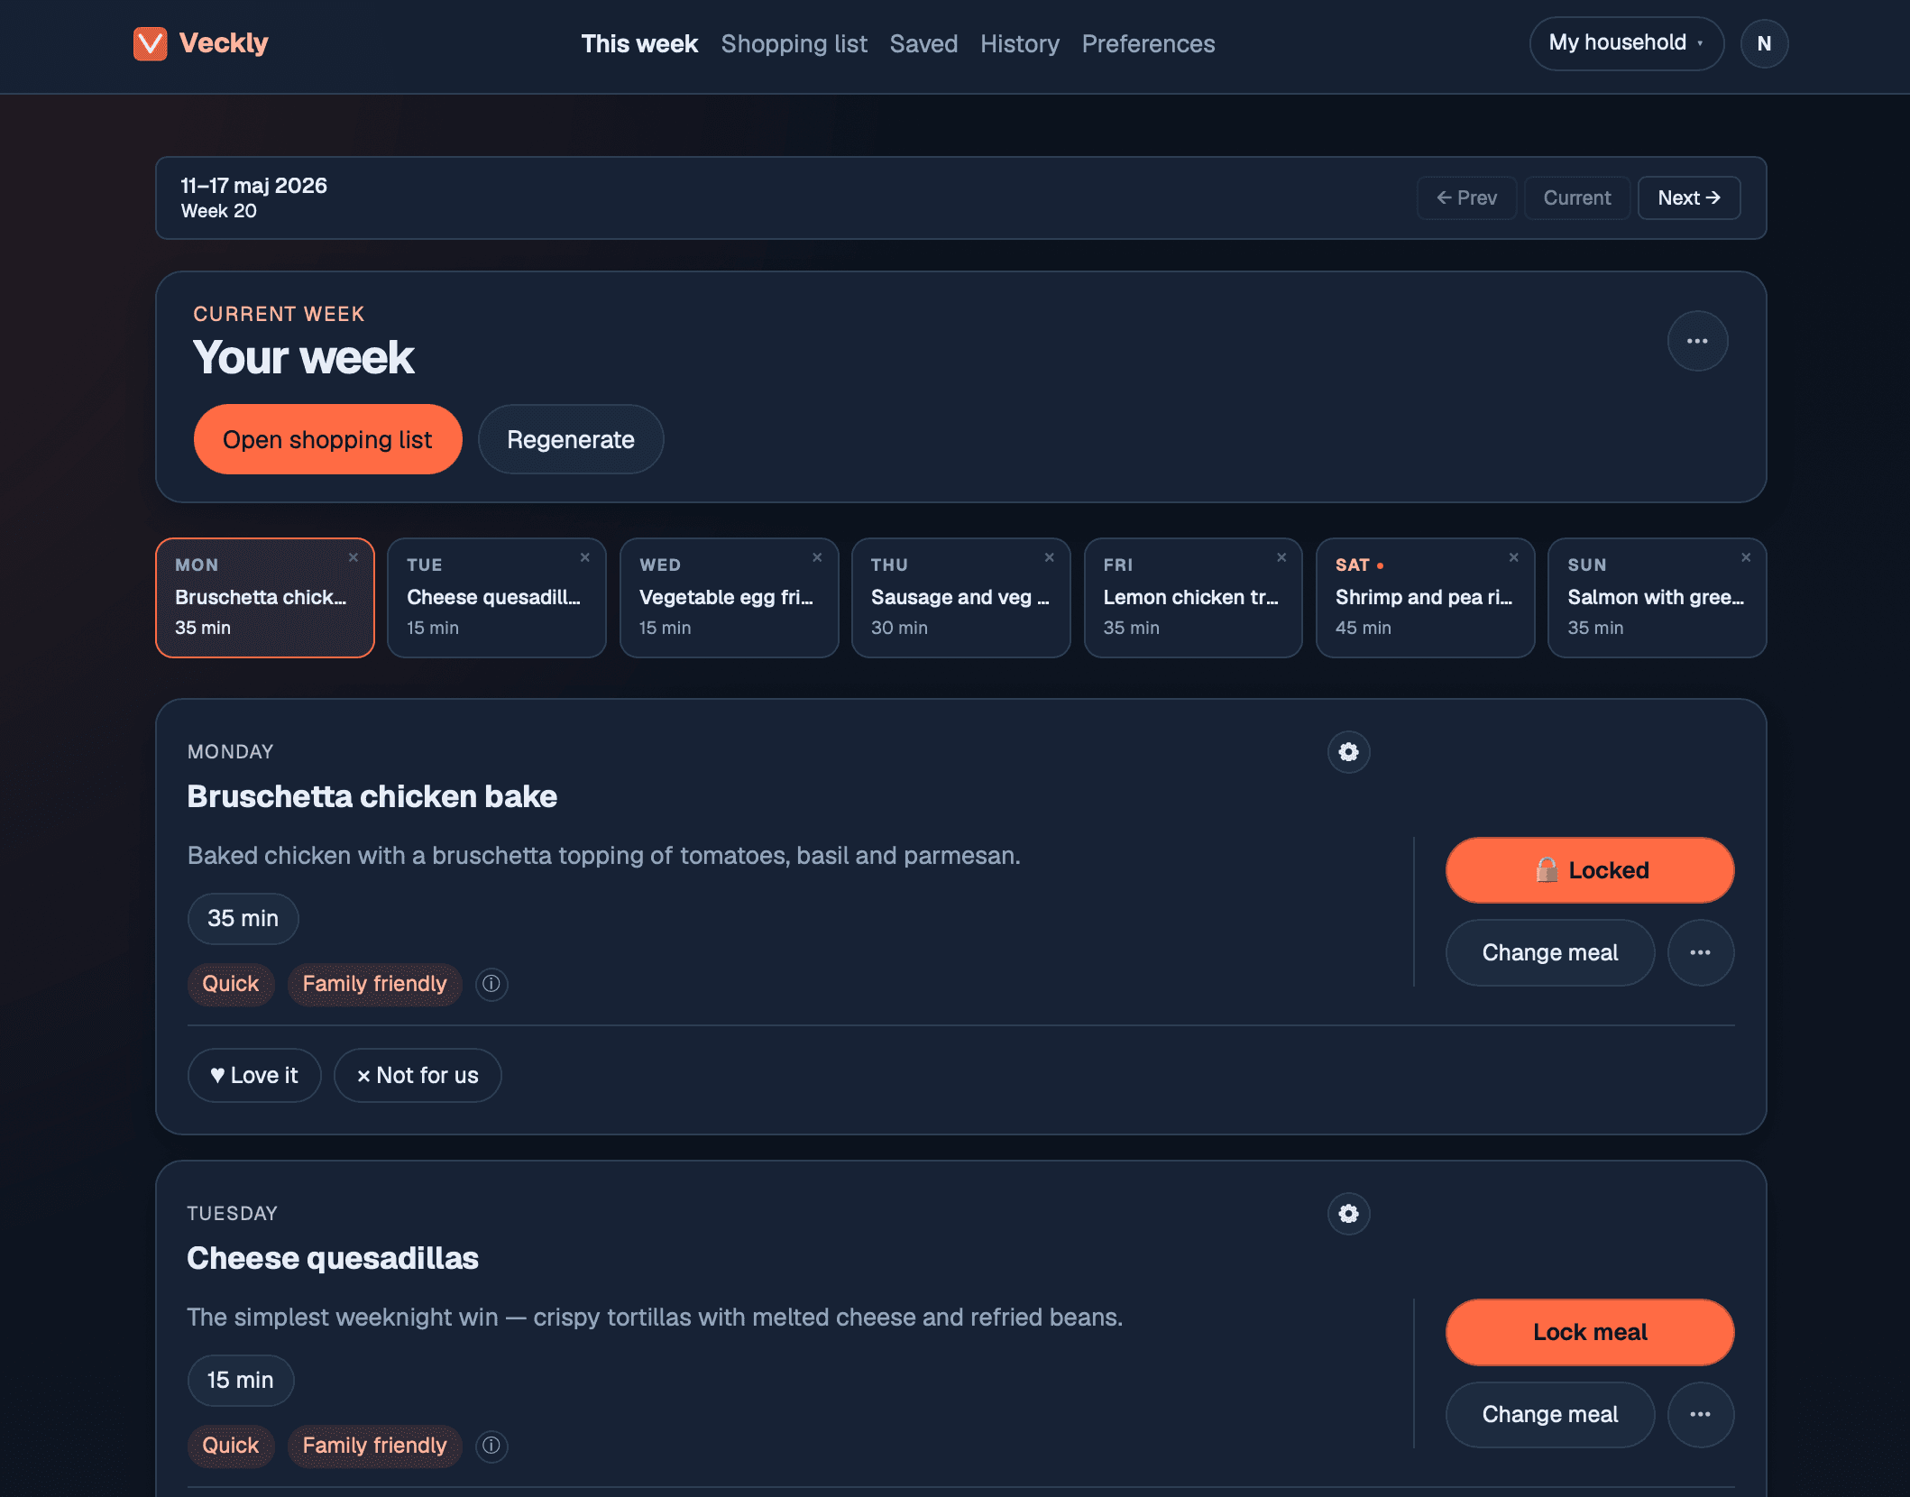Go to the previous week
1910x1497 pixels.
[1466, 197]
